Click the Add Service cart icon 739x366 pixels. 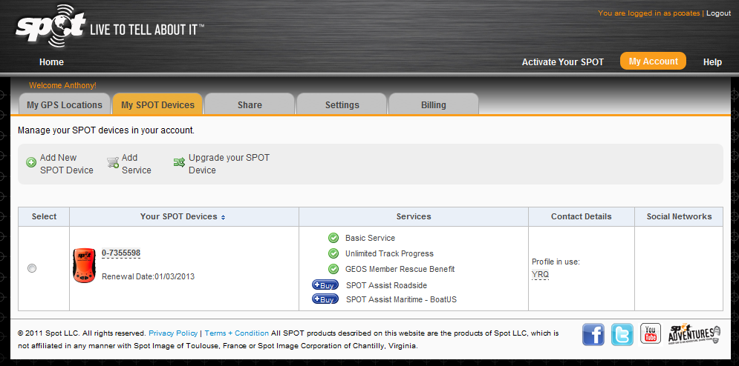[x=113, y=163]
